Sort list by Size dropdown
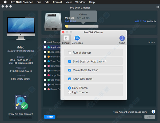The height and width of the screenshot is (123, 160). [152, 42]
